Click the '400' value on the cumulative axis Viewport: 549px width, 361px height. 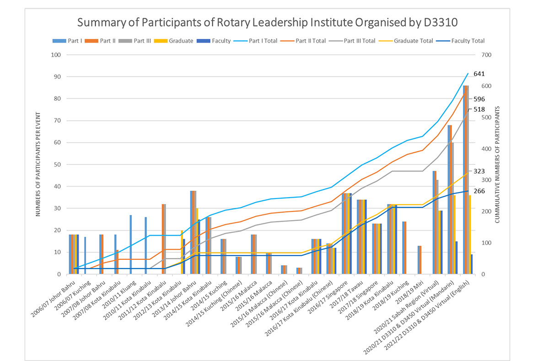tap(485, 149)
